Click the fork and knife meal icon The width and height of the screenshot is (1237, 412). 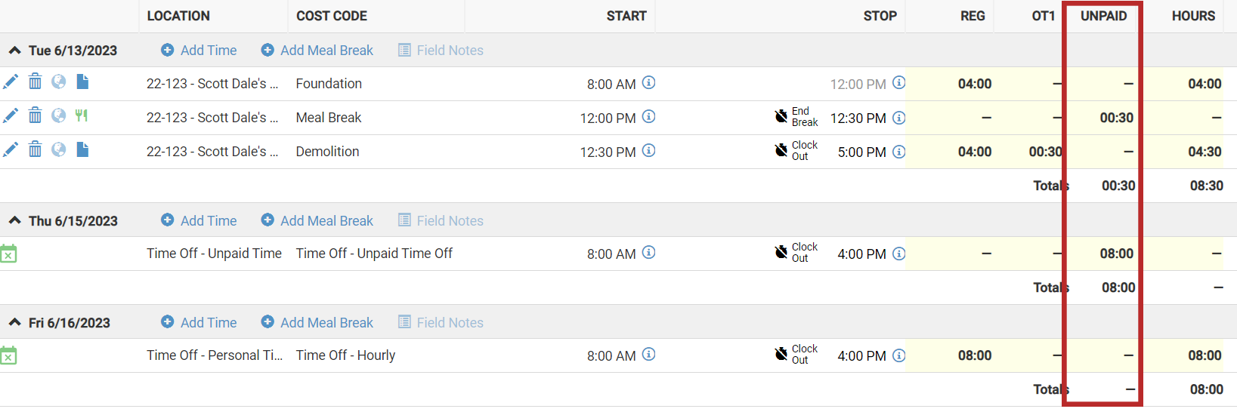click(x=82, y=115)
